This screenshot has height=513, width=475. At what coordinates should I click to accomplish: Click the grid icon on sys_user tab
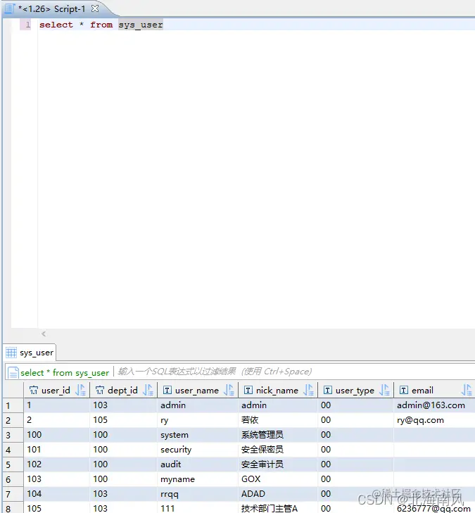(x=11, y=353)
